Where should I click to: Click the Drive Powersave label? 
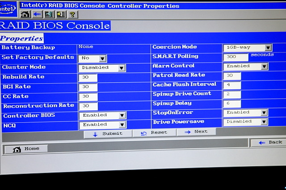(179, 122)
